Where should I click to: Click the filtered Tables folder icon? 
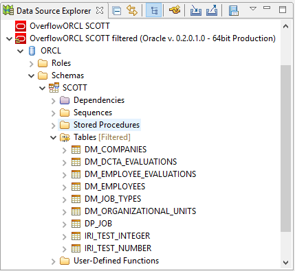tap(65, 137)
